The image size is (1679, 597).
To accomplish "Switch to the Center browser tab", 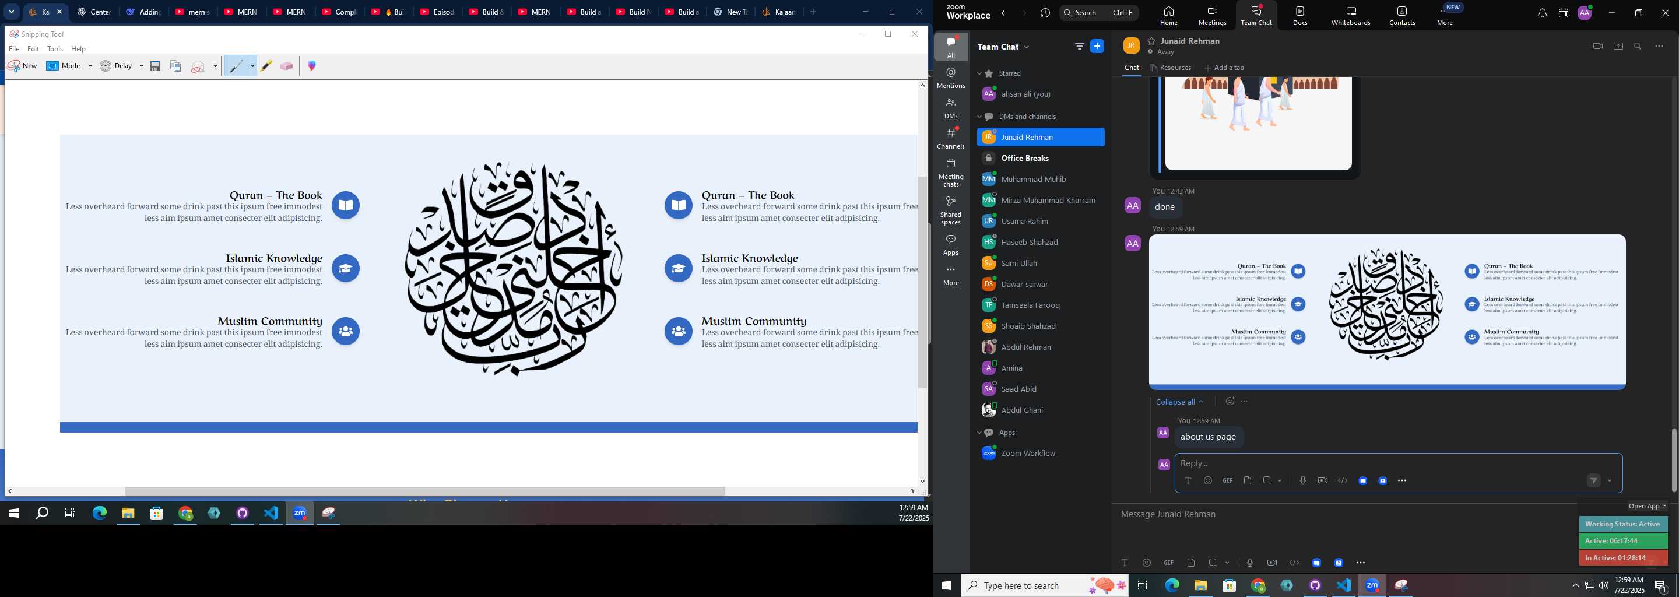I will (96, 12).
